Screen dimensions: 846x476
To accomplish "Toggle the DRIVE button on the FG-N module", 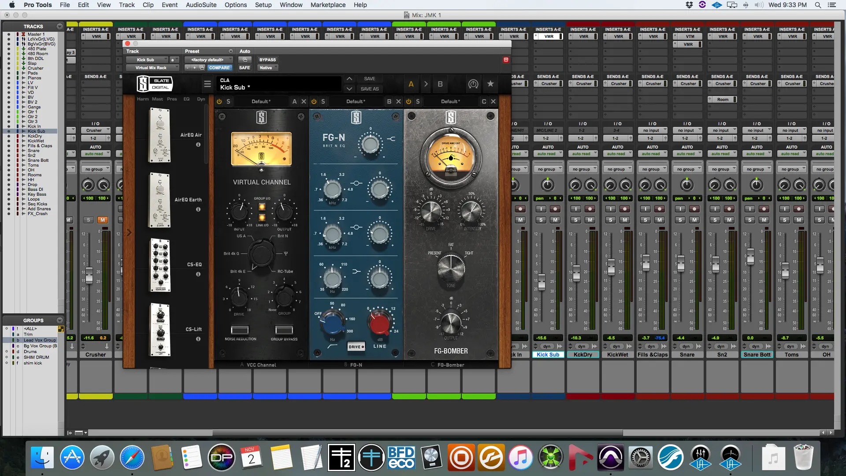I will pos(356,347).
